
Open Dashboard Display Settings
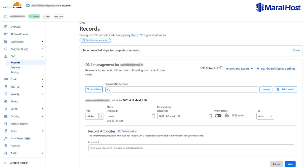278,69
